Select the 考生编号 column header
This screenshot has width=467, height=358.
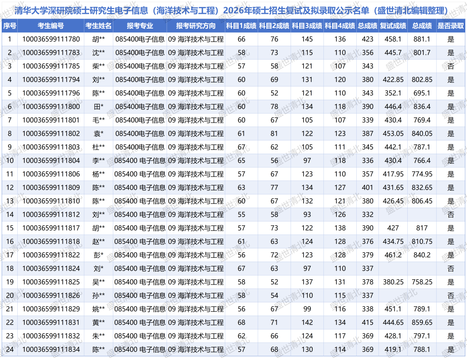point(51,26)
